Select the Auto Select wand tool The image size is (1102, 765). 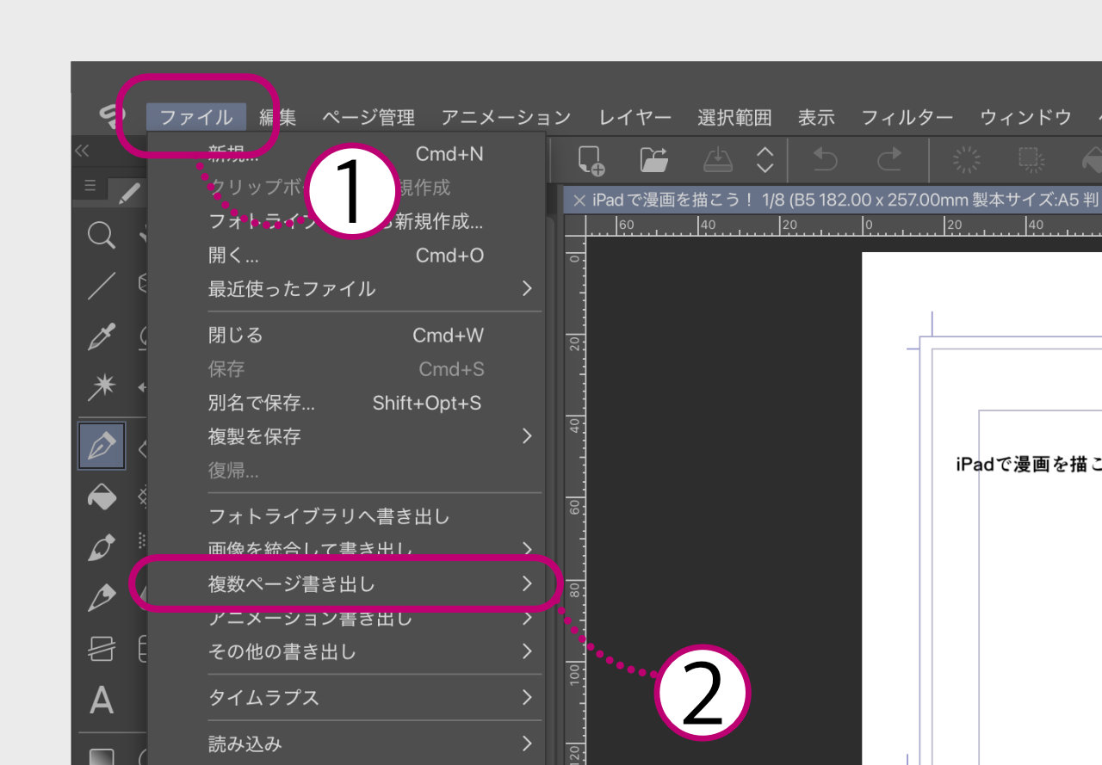[x=102, y=388]
